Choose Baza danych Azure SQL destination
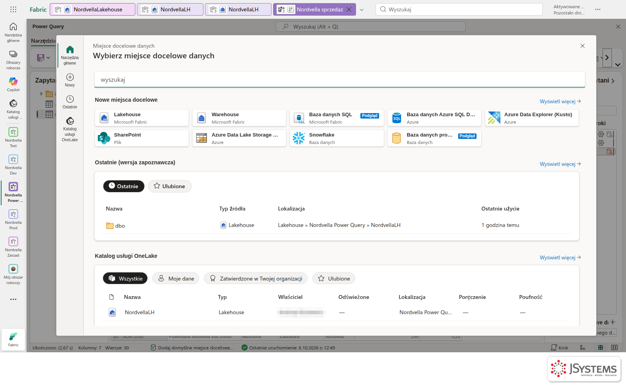626x385 pixels. (434, 118)
